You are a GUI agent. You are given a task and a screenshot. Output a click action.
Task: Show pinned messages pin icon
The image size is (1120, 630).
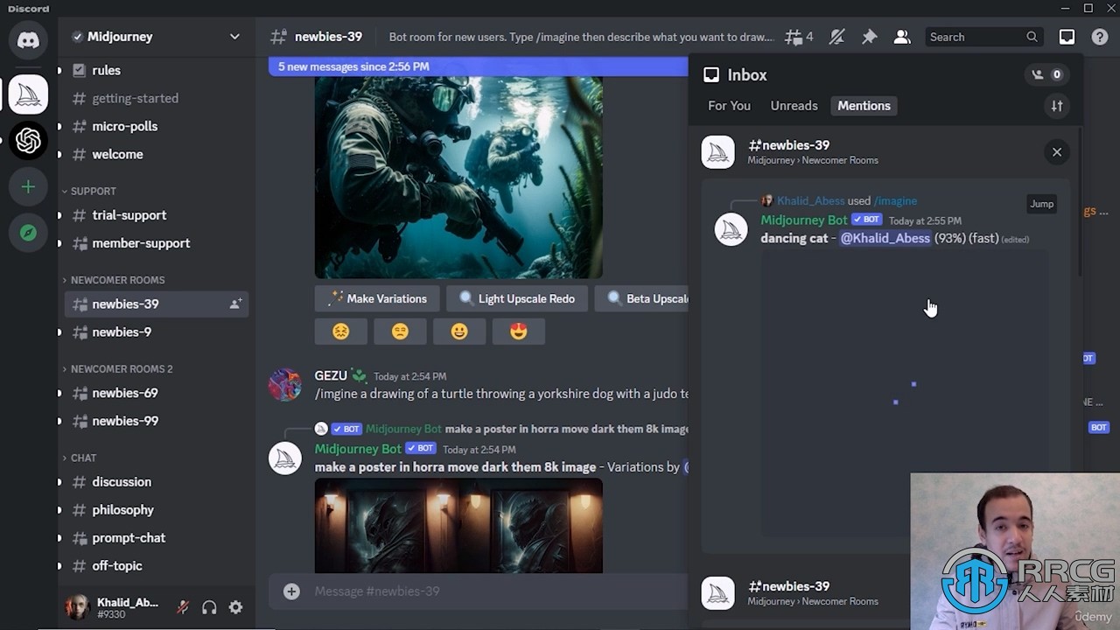[869, 37]
